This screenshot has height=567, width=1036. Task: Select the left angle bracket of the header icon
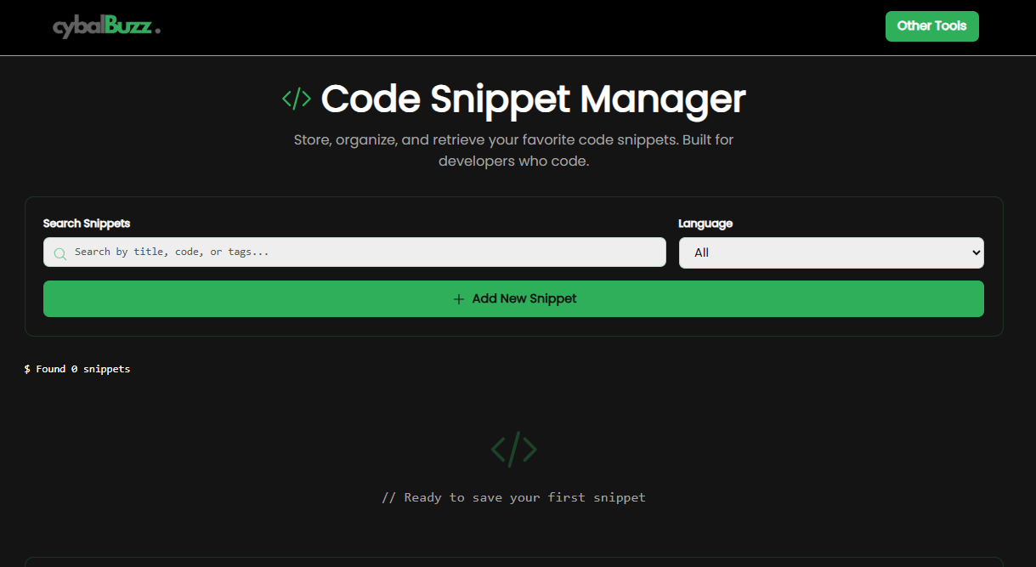287,98
